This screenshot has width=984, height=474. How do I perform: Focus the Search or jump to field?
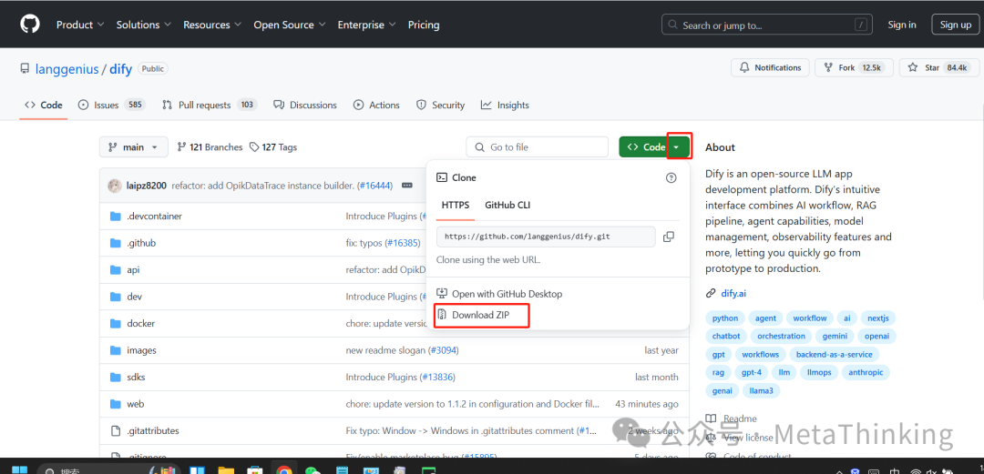pyautogui.click(x=767, y=25)
